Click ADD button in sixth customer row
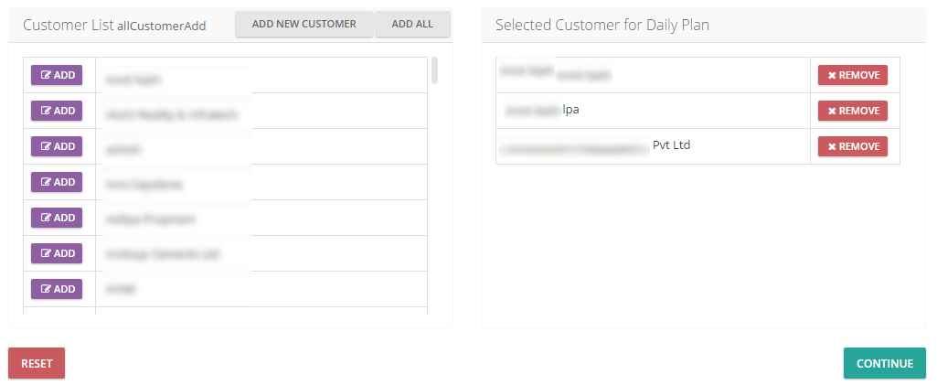This screenshot has width=937, height=385. (x=57, y=253)
